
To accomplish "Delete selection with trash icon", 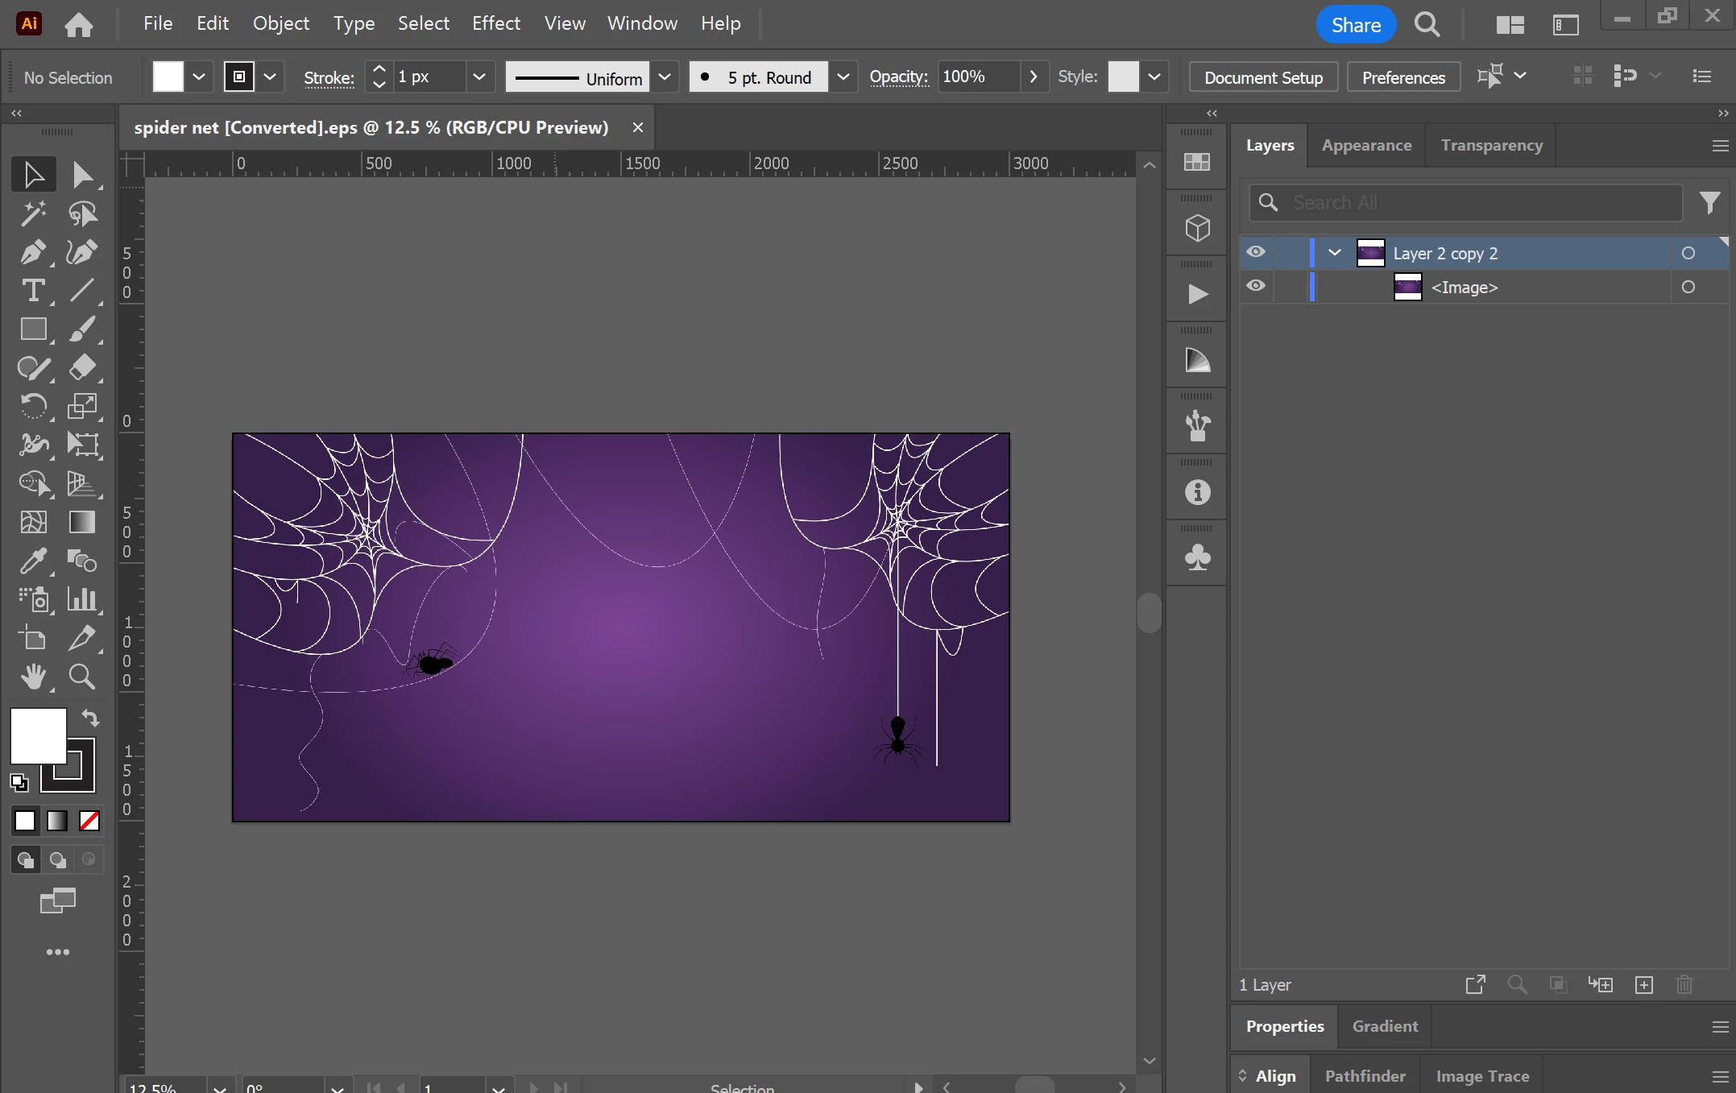I will pyautogui.click(x=1684, y=984).
